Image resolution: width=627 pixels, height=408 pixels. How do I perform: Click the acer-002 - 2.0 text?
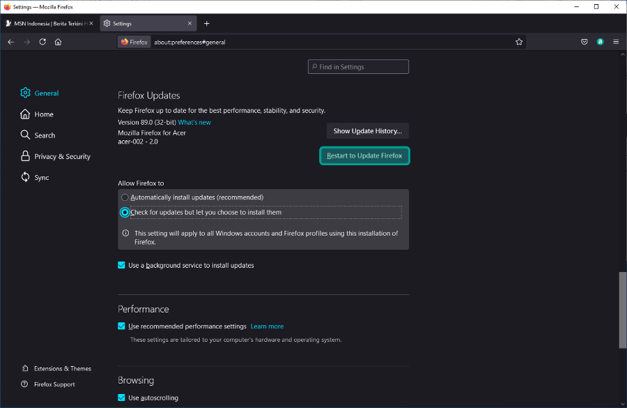coord(138,142)
